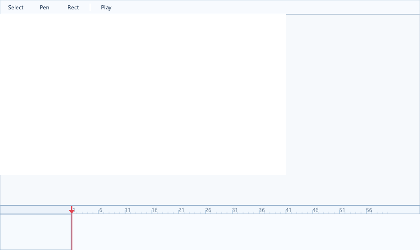Start playback with the Play button
This screenshot has width=420, height=250.
[106, 8]
